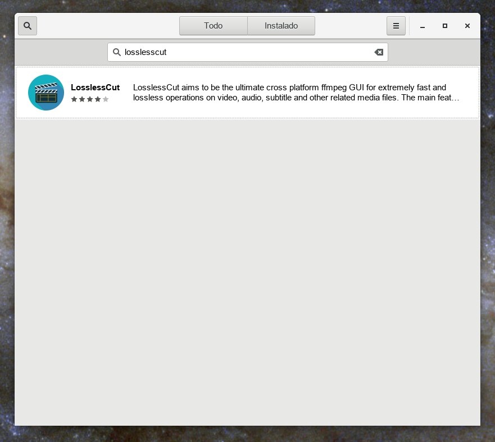Toggle the search button in header bar
Screen dimensions: 495x442
[x=28, y=26]
